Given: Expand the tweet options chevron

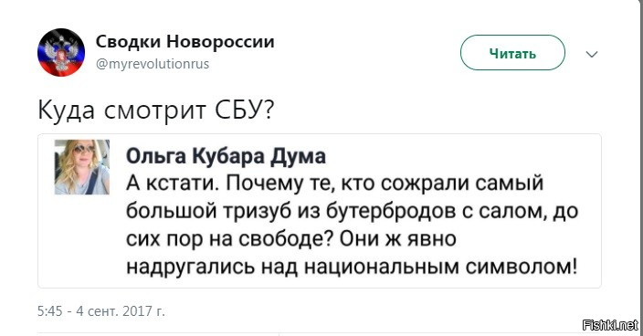Looking at the screenshot, I should click(x=592, y=54).
